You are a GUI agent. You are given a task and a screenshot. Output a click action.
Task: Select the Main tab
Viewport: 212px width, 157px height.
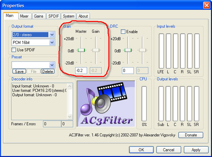[10, 16]
